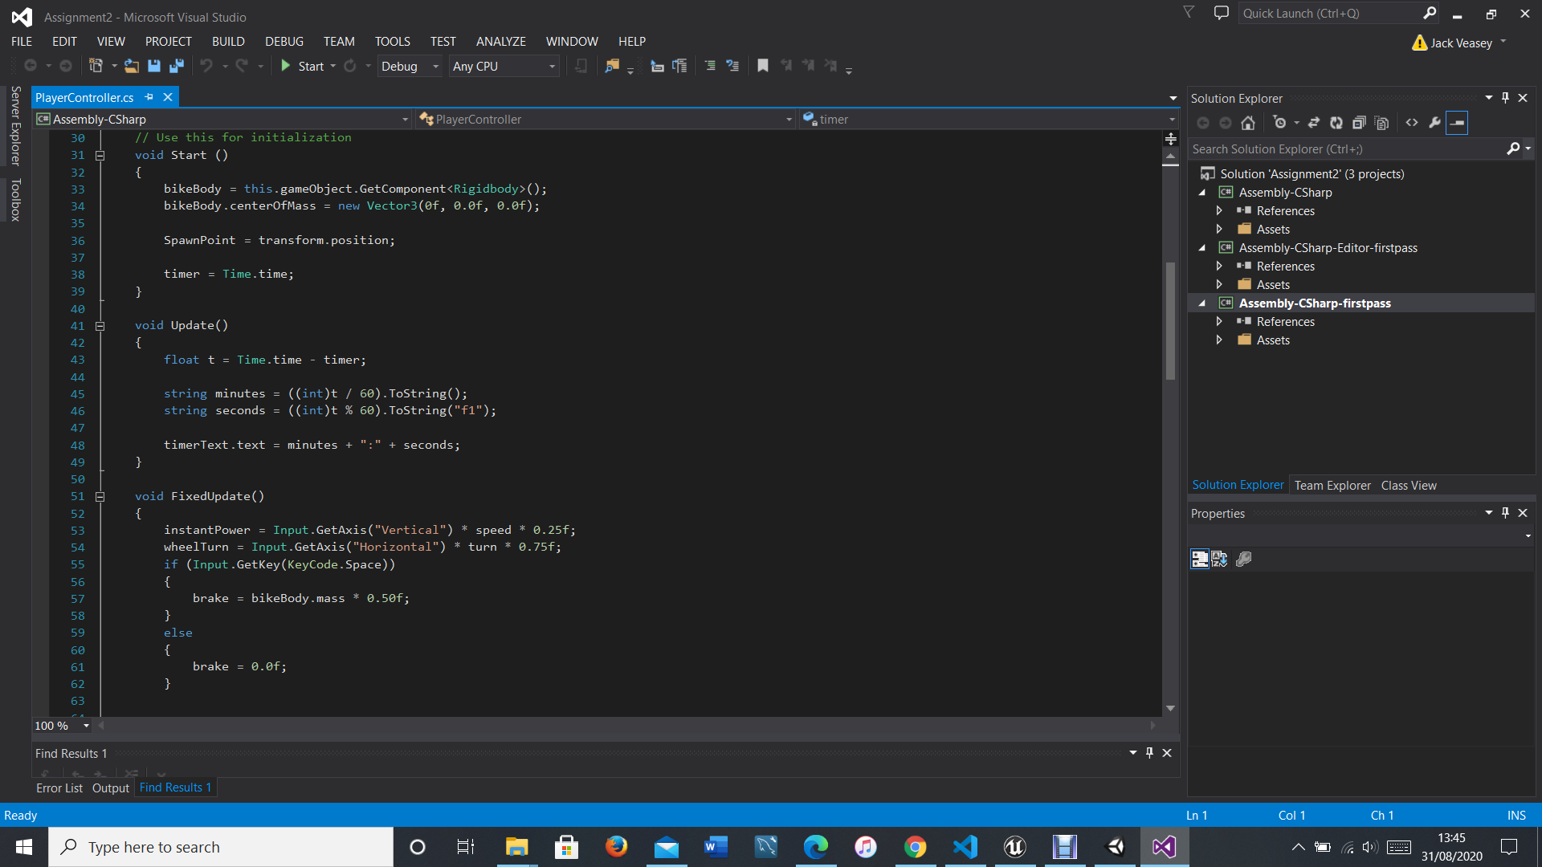Open the Toolbox side tab
Viewport: 1542px width, 867px height.
[15, 199]
